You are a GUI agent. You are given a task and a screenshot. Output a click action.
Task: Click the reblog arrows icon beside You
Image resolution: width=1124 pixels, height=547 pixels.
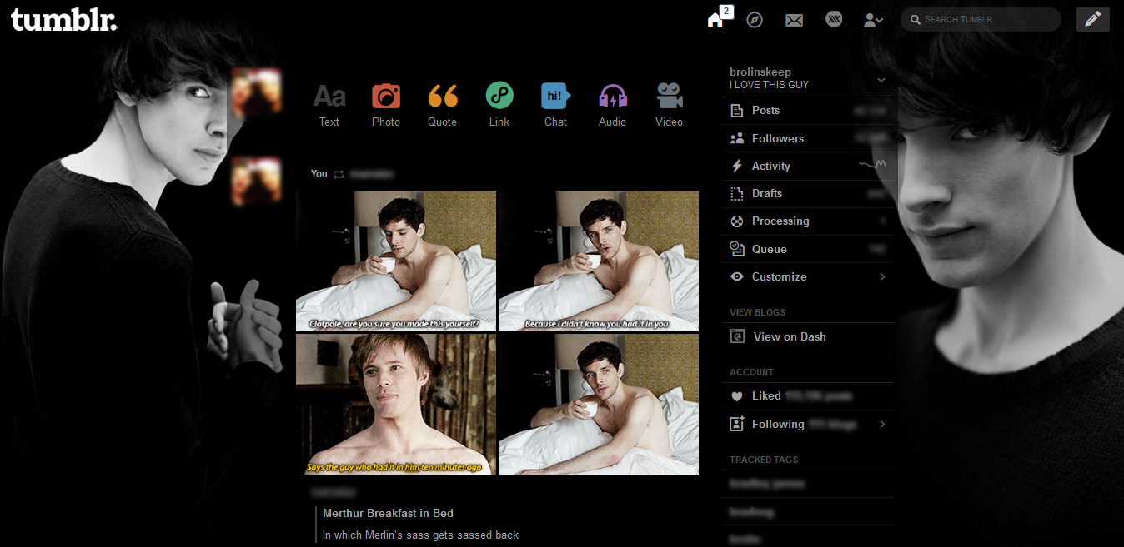[339, 174]
